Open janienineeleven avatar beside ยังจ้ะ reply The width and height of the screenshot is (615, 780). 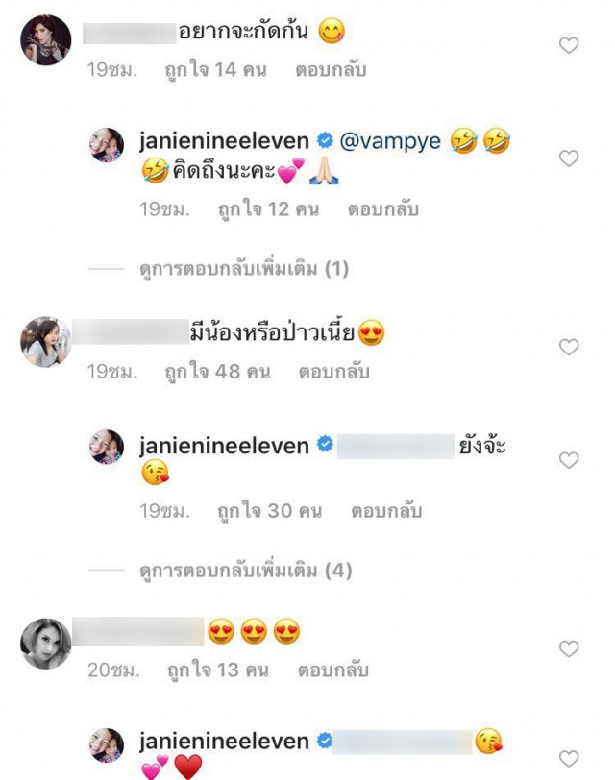pos(107,447)
